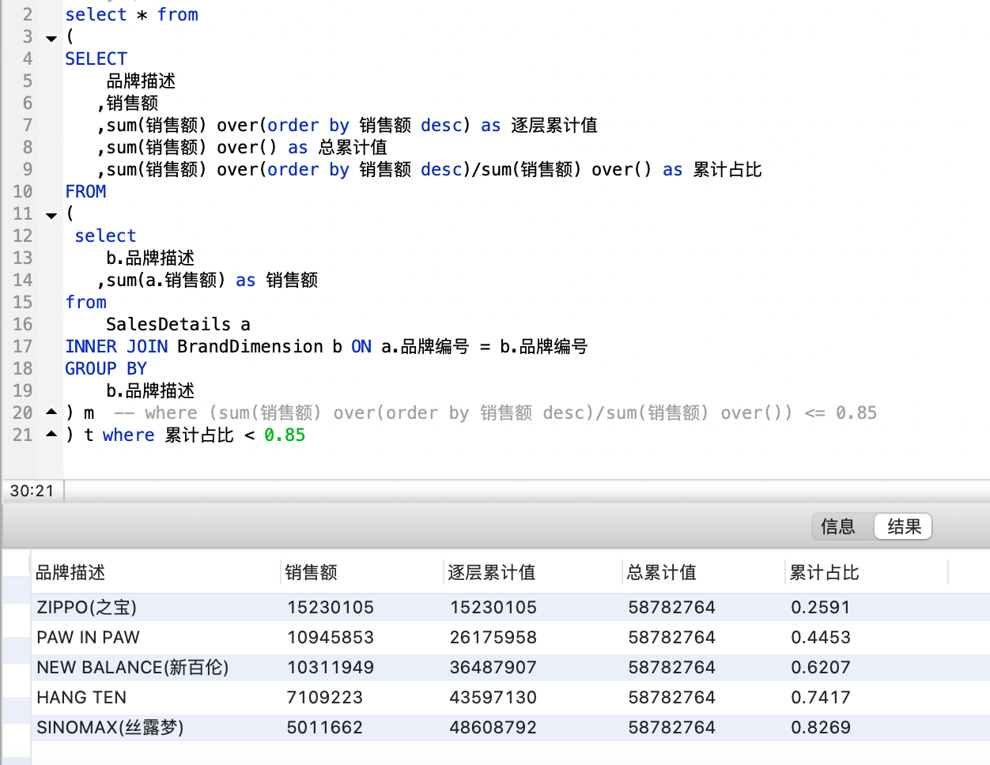990x765 pixels.
Task: Place cursor on SalesDetails table name
Action: pos(168,324)
